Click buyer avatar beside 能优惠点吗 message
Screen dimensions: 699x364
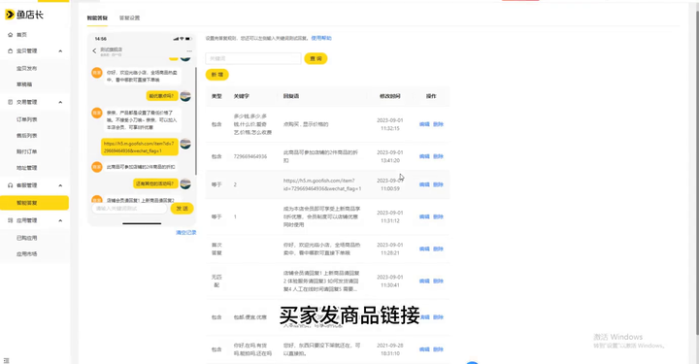tap(185, 96)
